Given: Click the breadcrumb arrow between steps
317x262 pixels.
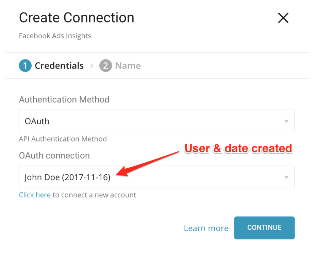Looking at the screenshot, I should click(x=91, y=66).
